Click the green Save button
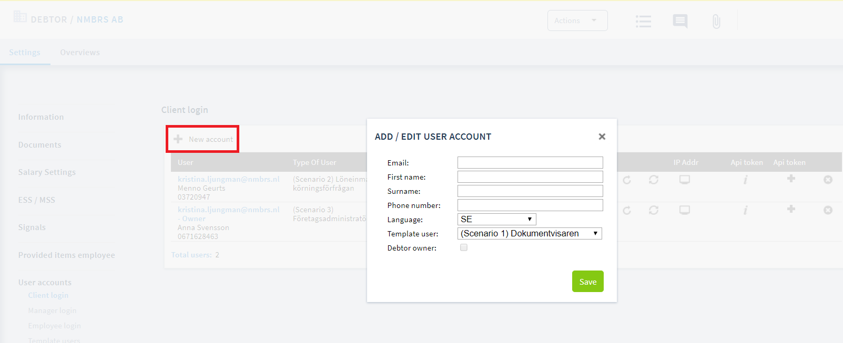 tap(588, 282)
